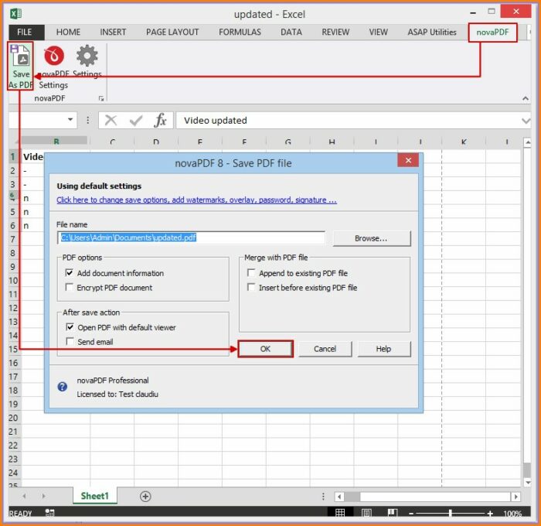Enable Encrypt PDF document checkbox

click(70, 287)
